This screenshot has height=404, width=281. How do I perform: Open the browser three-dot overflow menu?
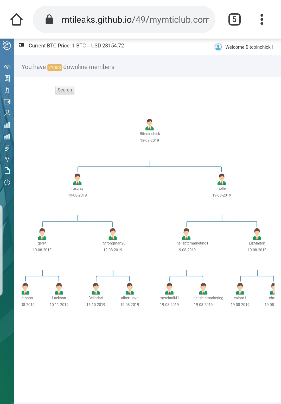click(262, 20)
